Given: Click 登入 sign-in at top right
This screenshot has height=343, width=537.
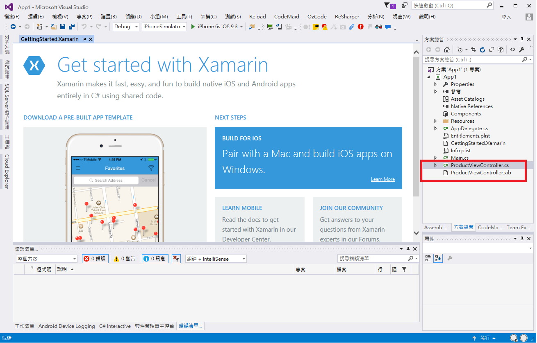Looking at the screenshot, I should (x=506, y=17).
